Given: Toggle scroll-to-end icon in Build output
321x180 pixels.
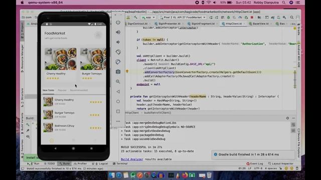Looking at the screenshot, I should [293, 130].
